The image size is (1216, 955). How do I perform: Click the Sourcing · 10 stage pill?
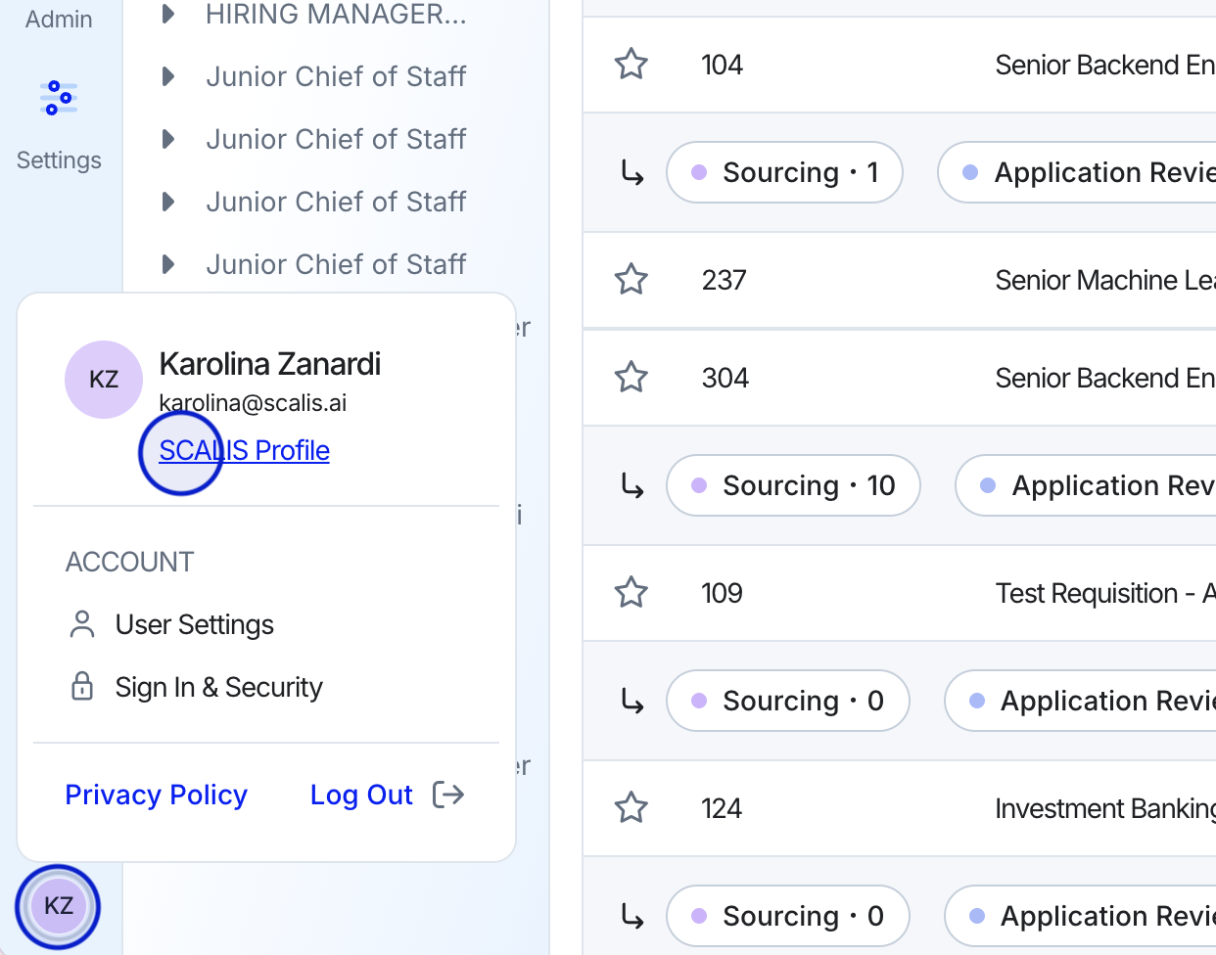[x=793, y=485]
